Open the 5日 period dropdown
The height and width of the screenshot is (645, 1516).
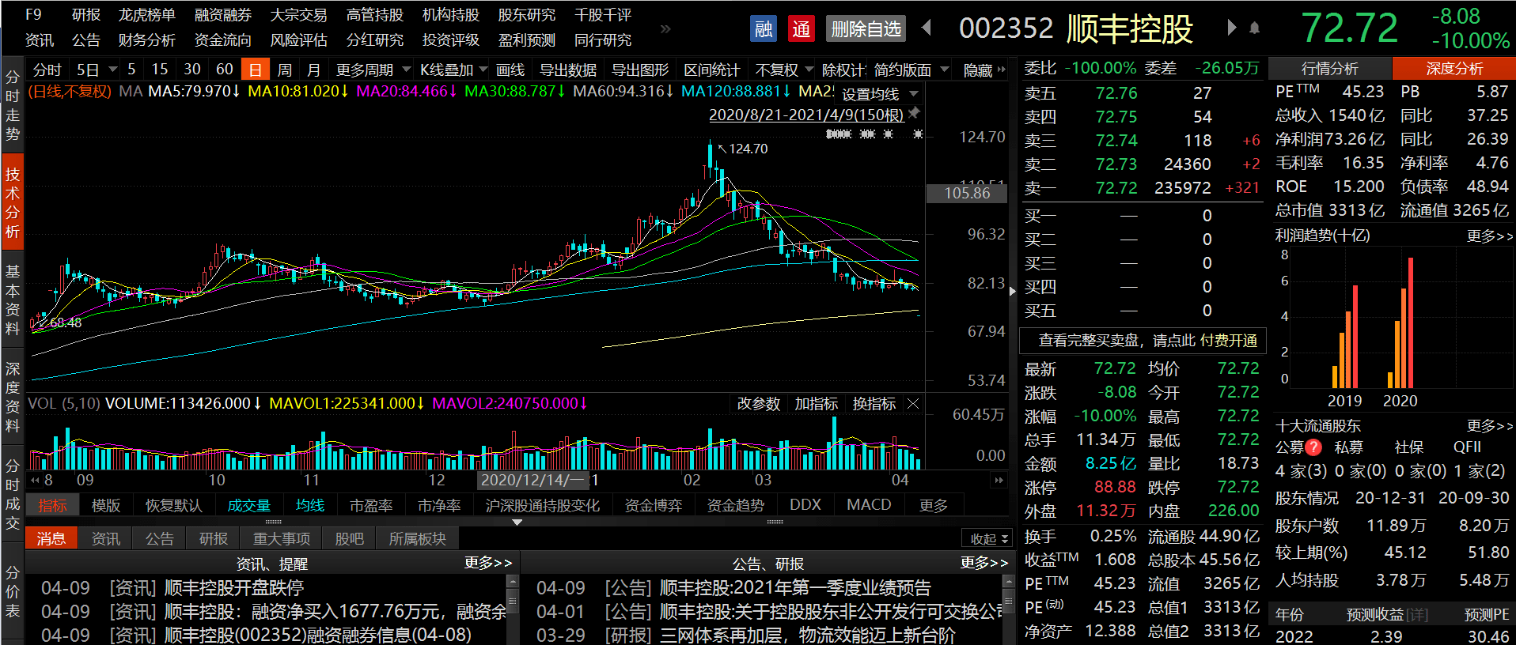pyautogui.click(x=113, y=70)
